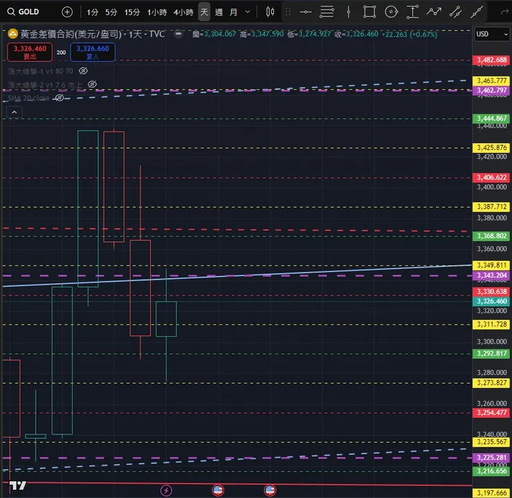Screen dimensions: 512x498
Task: Open the more timeframes dropdown arrow
Action: (248, 12)
